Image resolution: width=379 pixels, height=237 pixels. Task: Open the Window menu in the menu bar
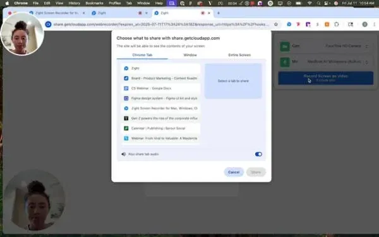pyautogui.click(x=143, y=3)
